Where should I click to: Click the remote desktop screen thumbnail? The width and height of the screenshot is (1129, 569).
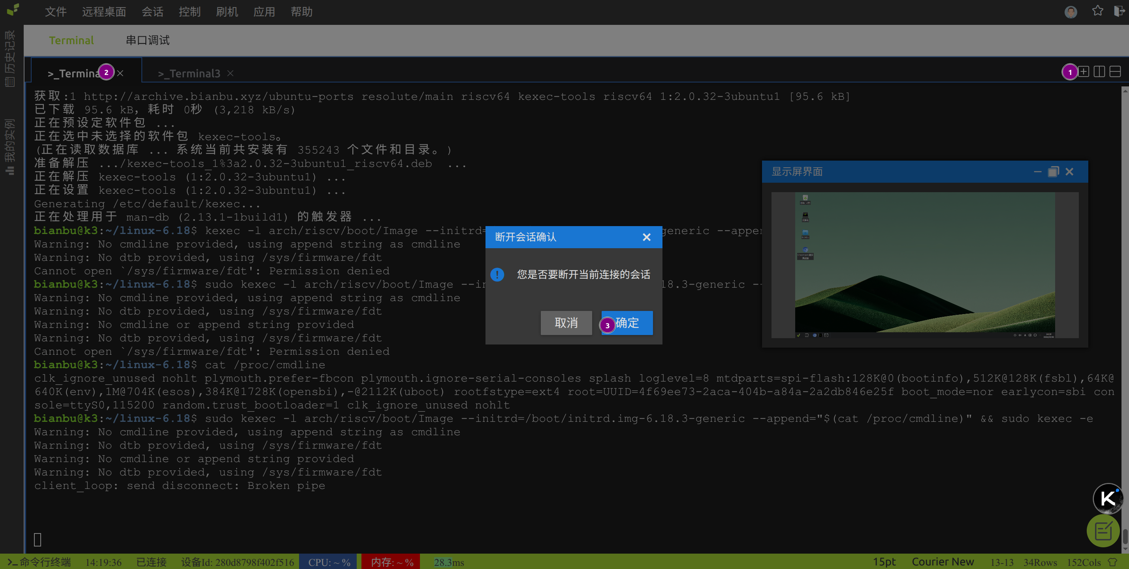click(924, 265)
